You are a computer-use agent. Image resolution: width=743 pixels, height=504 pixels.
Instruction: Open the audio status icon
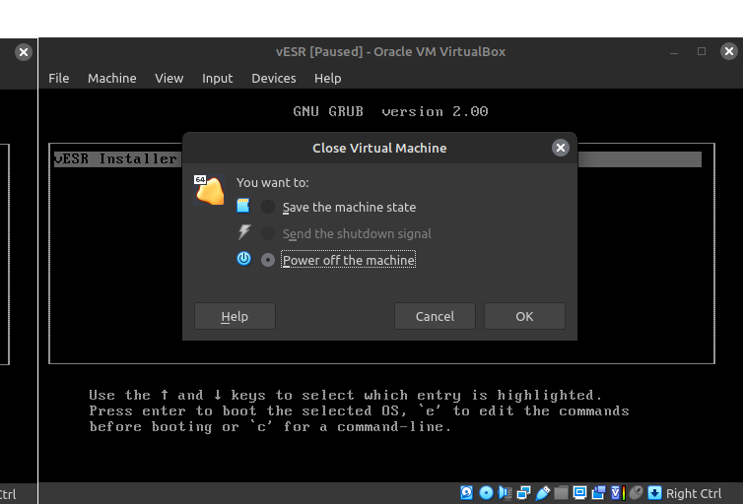(506, 493)
